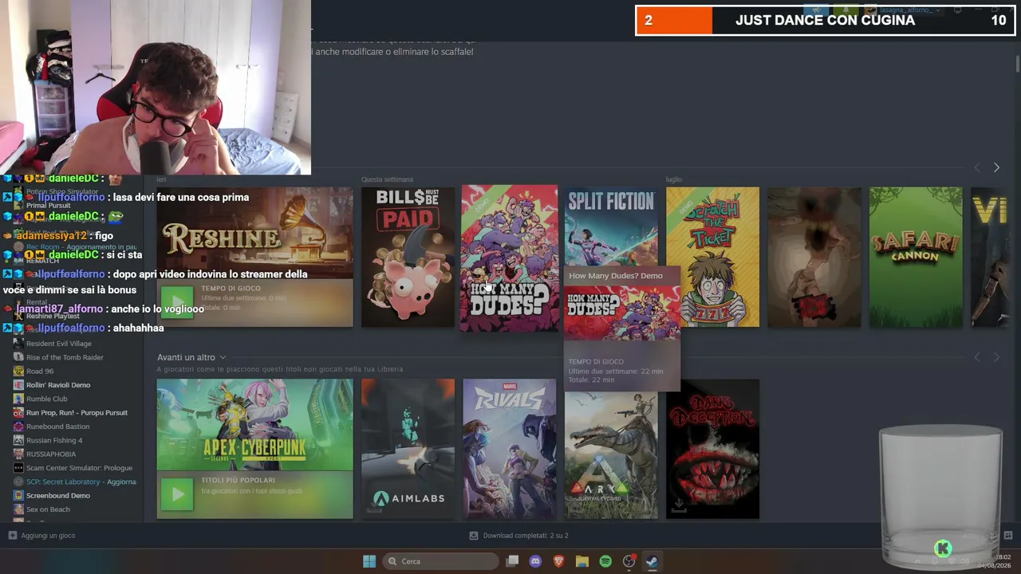Show next games in recent shelf
Screen dimensions: 1021x574
pos(996,167)
